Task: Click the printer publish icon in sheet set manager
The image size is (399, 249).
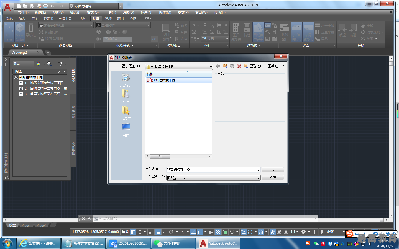Action: point(49,64)
